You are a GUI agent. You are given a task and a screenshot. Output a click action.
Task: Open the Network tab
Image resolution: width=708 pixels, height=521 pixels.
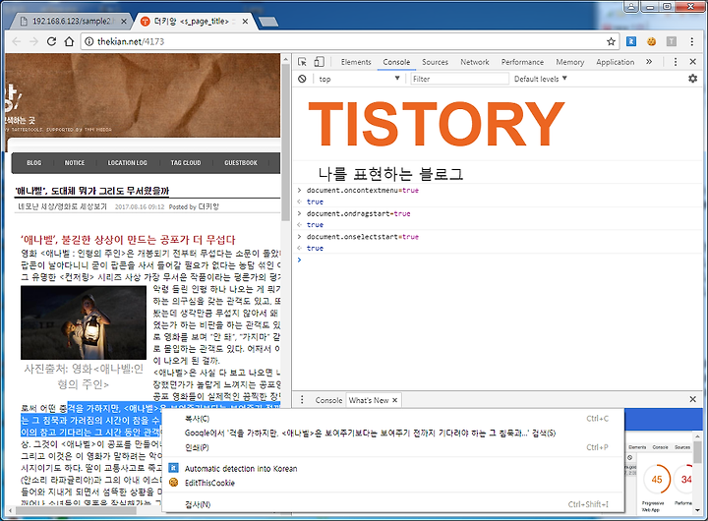pos(475,62)
